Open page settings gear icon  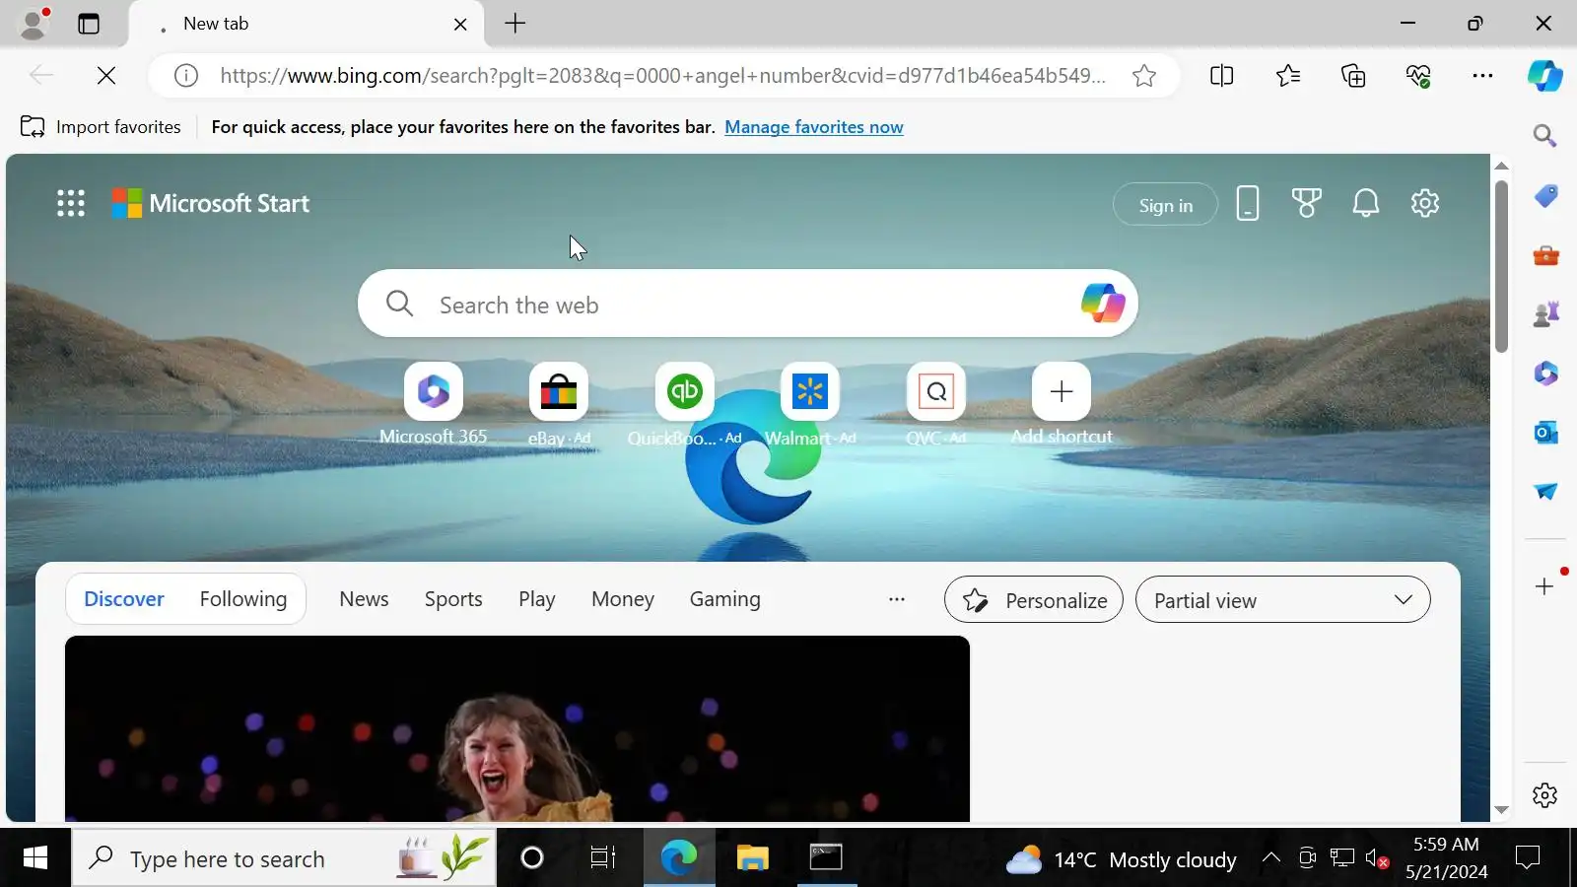(x=1425, y=203)
